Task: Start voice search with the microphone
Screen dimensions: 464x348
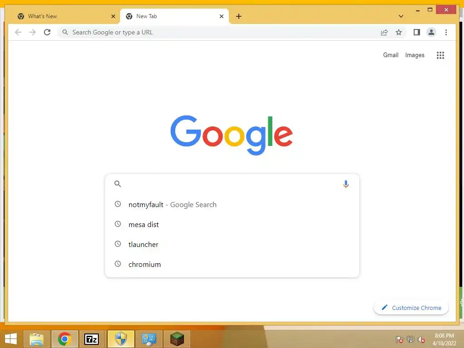Action: [x=346, y=184]
